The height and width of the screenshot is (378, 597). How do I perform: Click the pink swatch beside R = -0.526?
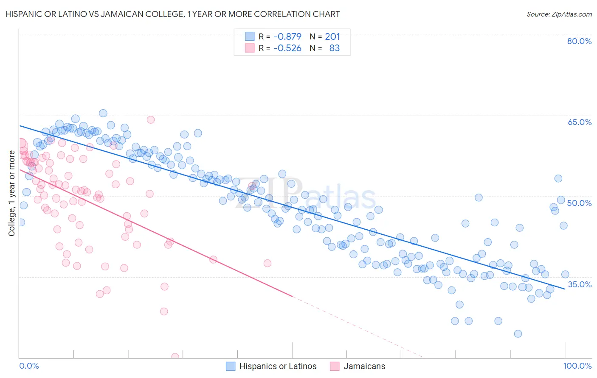[249, 48]
